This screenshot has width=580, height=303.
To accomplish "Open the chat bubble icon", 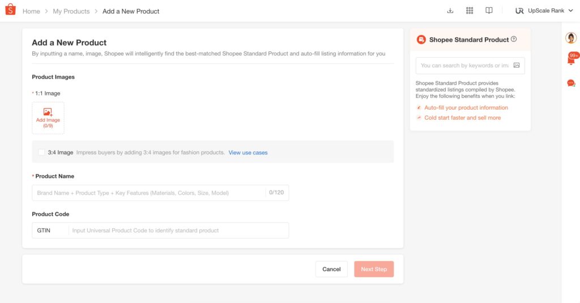I will pyautogui.click(x=571, y=83).
